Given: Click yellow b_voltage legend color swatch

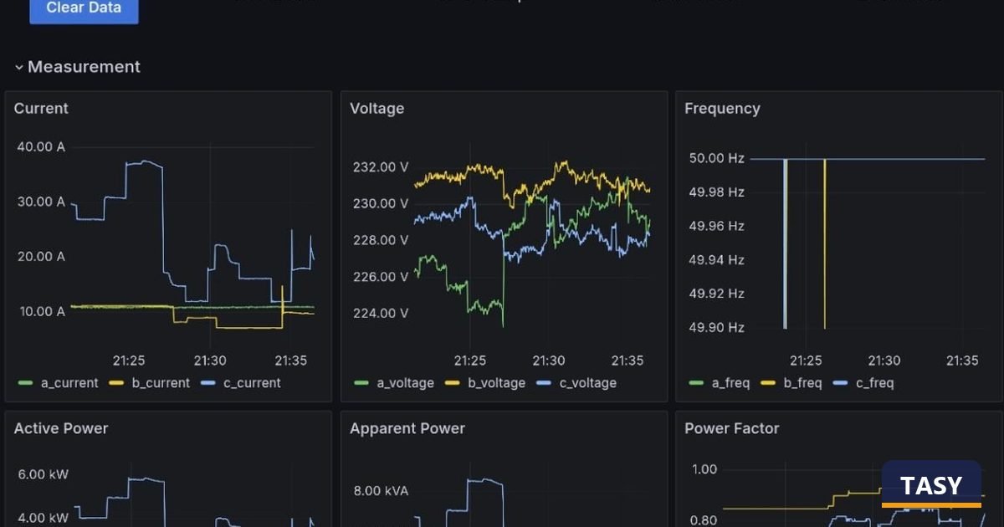Looking at the screenshot, I should click(x=453, y=383).
